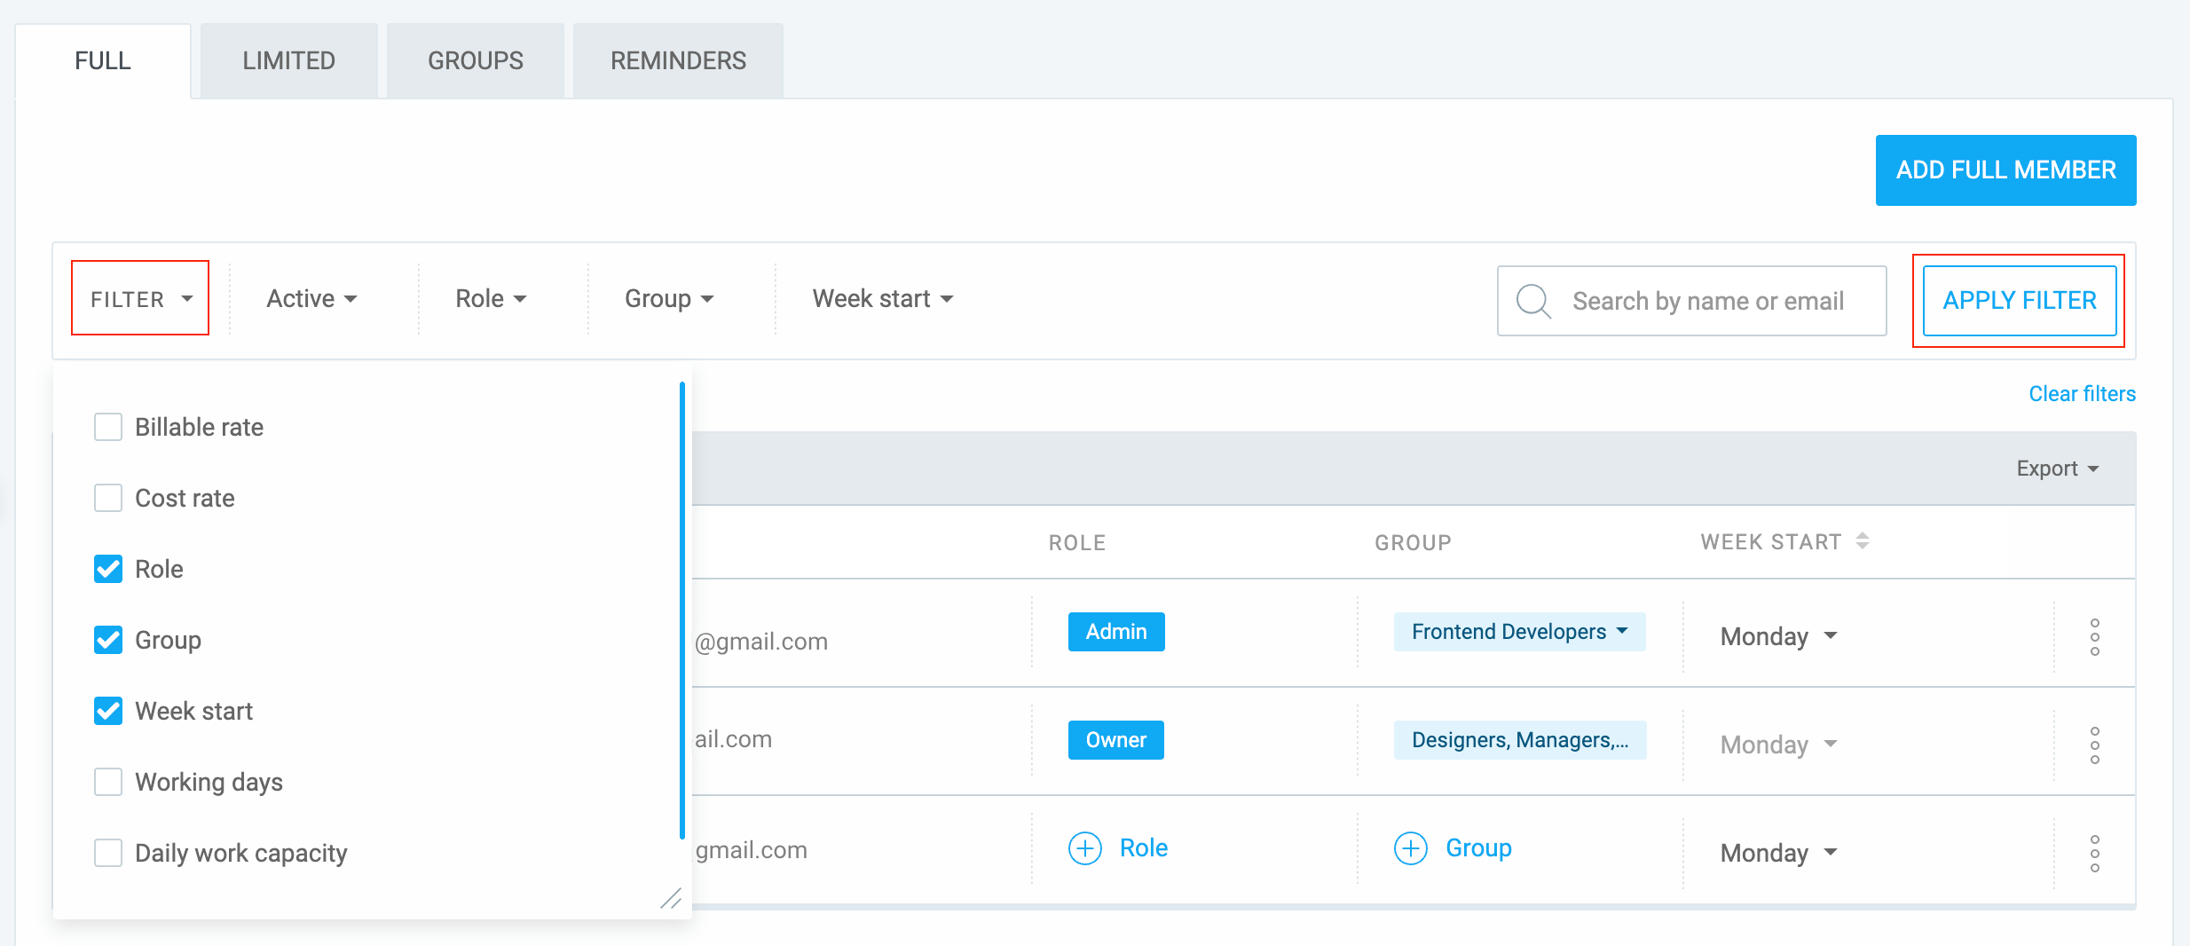This screenshot has width=2190, height=946.
Task: Open three-dot menu for the last member row
Action: coord(2094,854)
